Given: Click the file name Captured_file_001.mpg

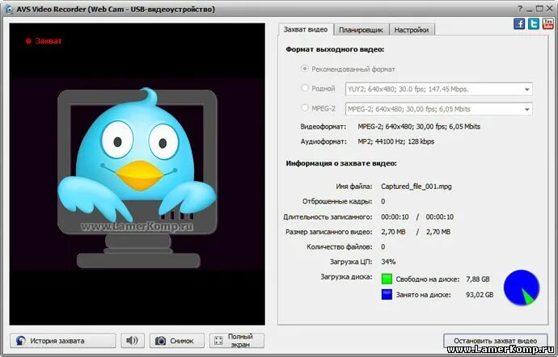Looking at the screenshot, I should (416, 187).
